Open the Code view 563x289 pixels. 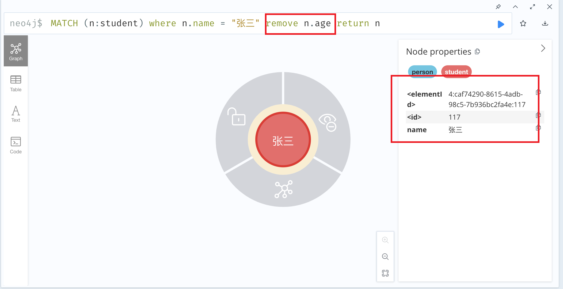(x=16, y=145)
